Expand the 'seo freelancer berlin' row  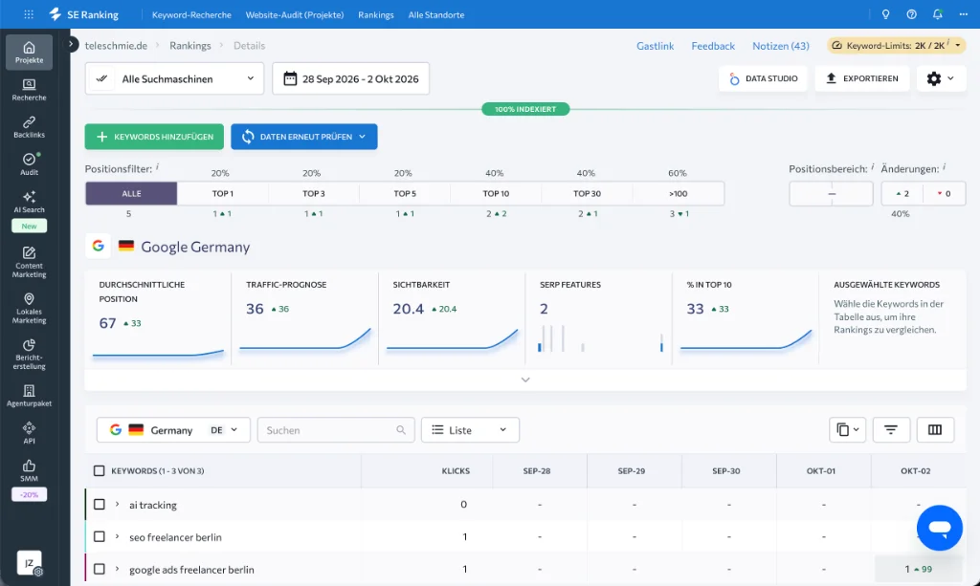pos(117,536)
